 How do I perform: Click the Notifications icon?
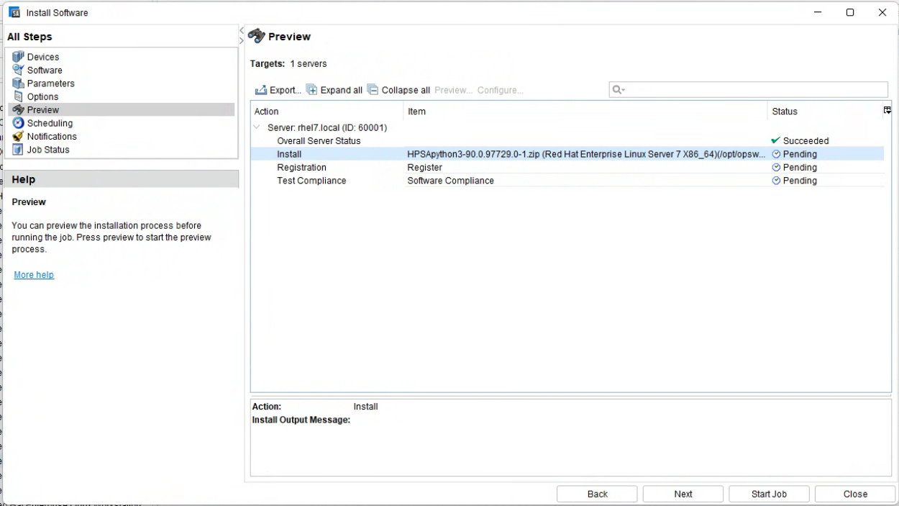click(18, 136)
